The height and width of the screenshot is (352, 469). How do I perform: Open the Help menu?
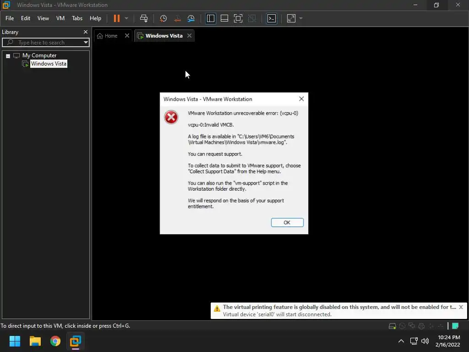pos(95,18)
